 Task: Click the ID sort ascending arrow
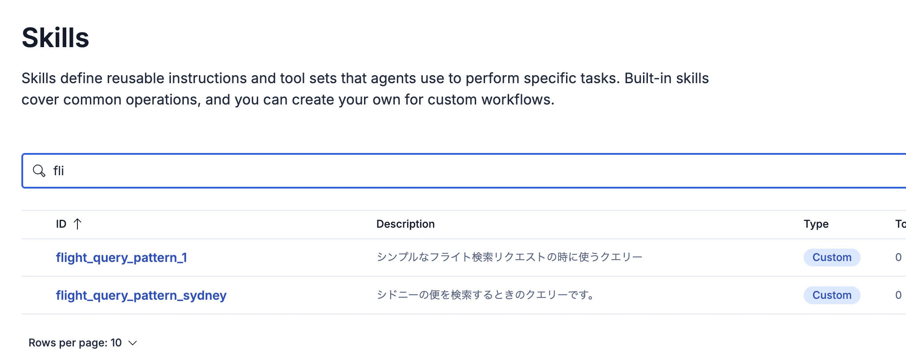[77, 224]
